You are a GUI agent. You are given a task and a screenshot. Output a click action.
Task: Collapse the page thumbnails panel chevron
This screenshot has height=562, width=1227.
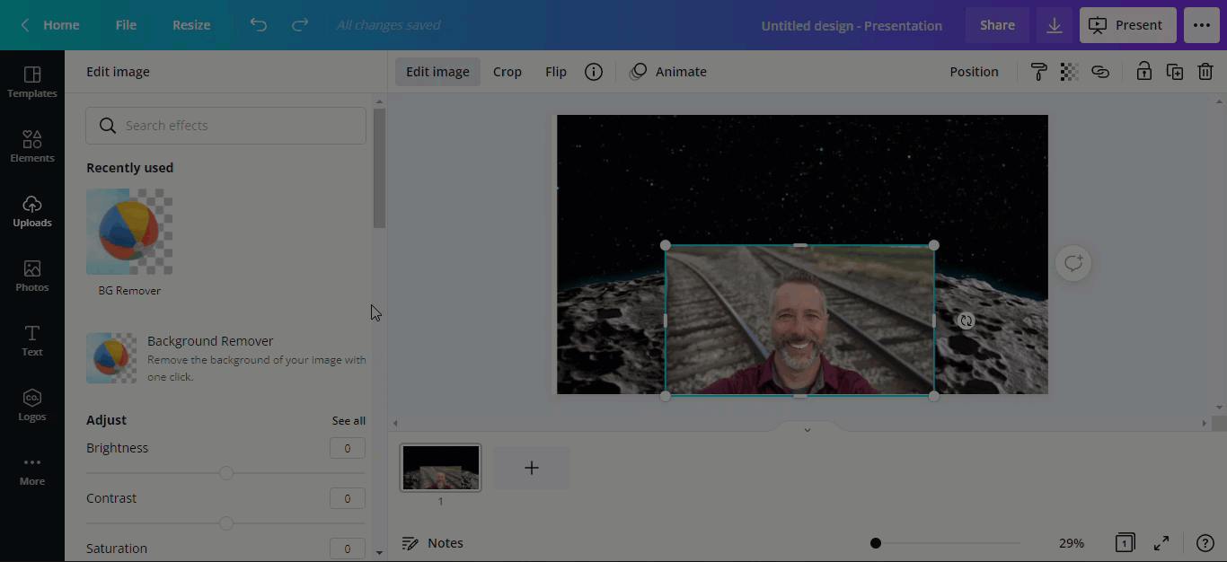point(807,430)
